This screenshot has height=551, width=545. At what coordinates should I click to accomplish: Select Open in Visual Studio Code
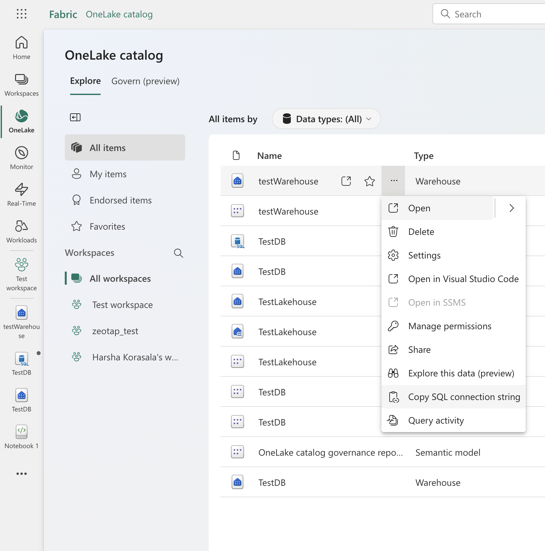click(x=453, y=279)
